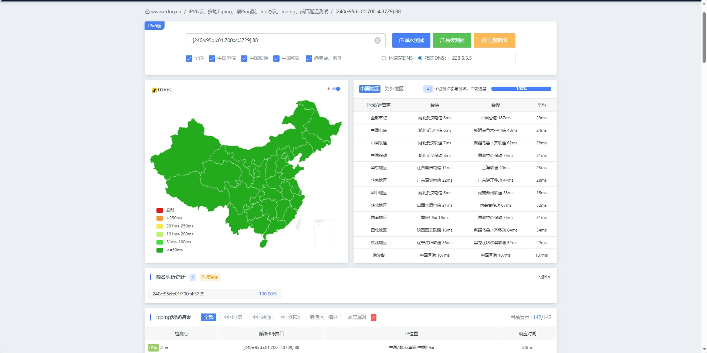Collapse the domain resolution section via 收起
The image size is (707, 353).
[x=544, y=277]
